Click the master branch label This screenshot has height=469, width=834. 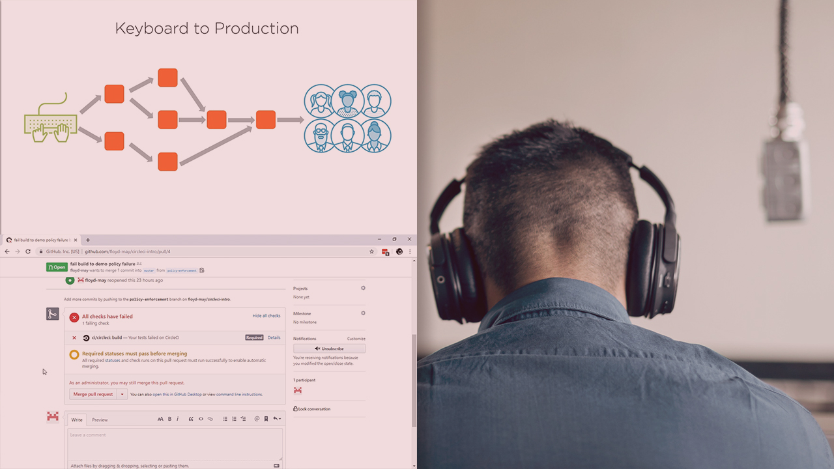149,270
